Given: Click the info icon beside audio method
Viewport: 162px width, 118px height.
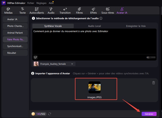Looking at the screenshot, I should (101, 18).
